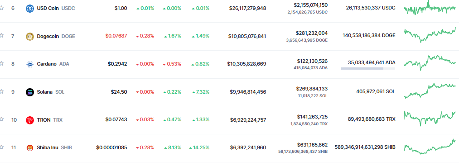Screen dimensions: 459x166
Task: Click TRON market cap $6,929,224,757
Action: pos(248,119)
